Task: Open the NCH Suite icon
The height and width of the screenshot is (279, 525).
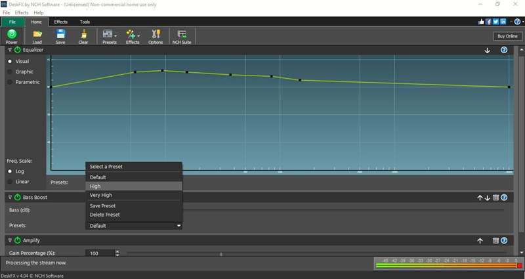Action: click(182, 36)
